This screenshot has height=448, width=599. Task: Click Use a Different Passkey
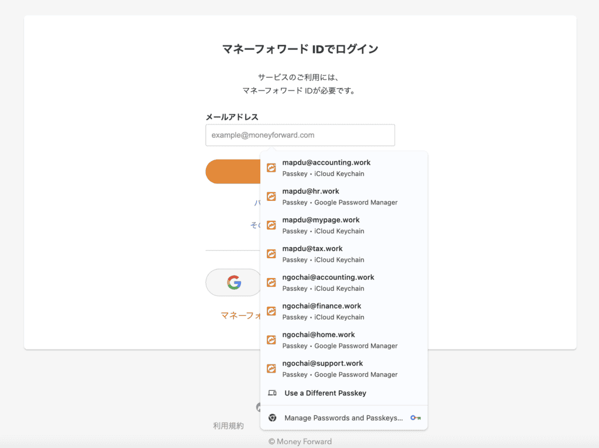point(344,393)
